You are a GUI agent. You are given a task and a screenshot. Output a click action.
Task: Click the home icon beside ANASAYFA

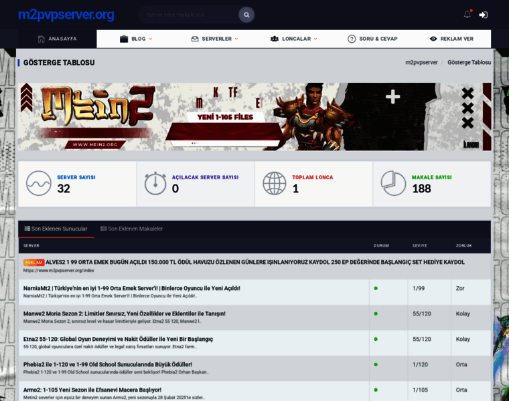(x=42, y=39)
